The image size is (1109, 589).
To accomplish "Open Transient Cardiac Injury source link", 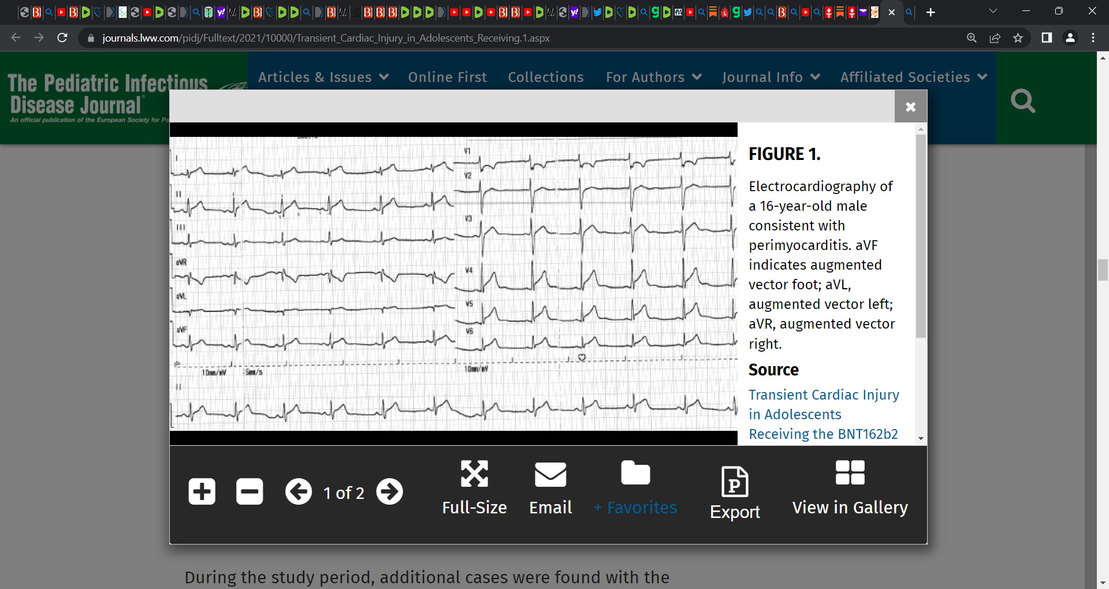I will pos(824,415).
